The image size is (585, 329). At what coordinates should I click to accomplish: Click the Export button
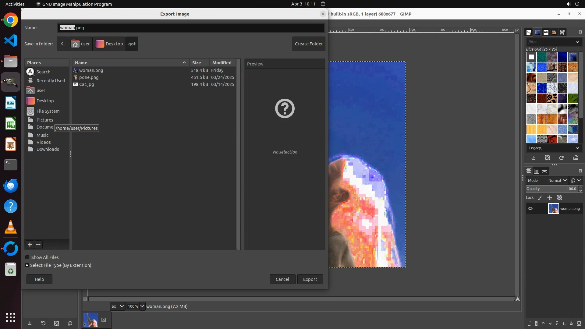pos(310,279)
